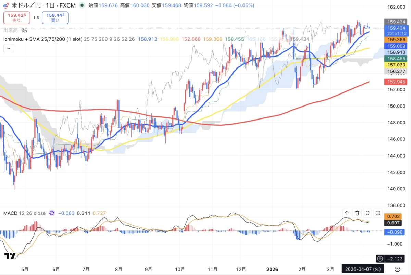
Task: Collapse the MACD pane
Action: click(368, 213)
